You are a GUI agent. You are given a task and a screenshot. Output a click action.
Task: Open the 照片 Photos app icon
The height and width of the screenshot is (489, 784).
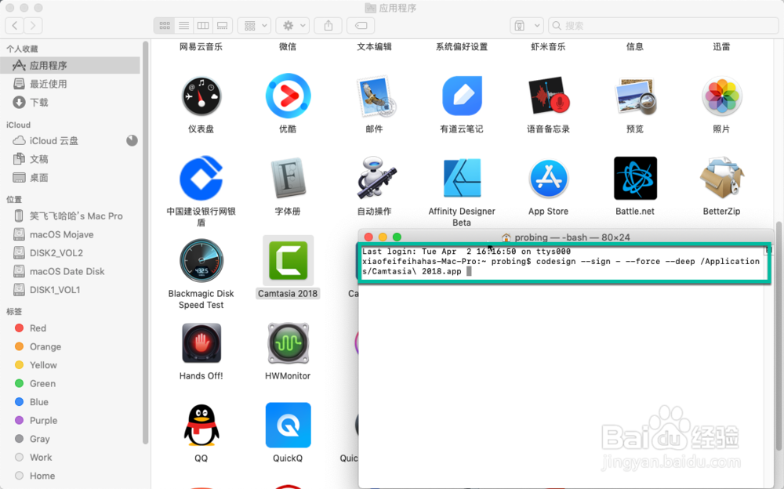pyautogui.click(x=721, y=96)
